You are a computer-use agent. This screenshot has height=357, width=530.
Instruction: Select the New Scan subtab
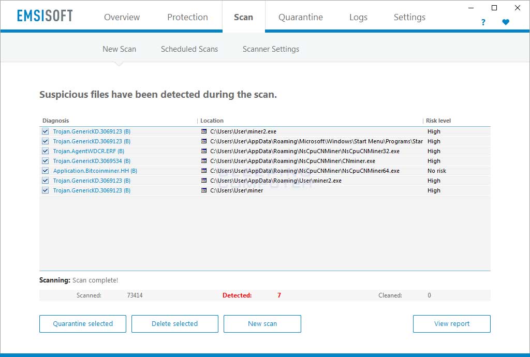(120, 49)
